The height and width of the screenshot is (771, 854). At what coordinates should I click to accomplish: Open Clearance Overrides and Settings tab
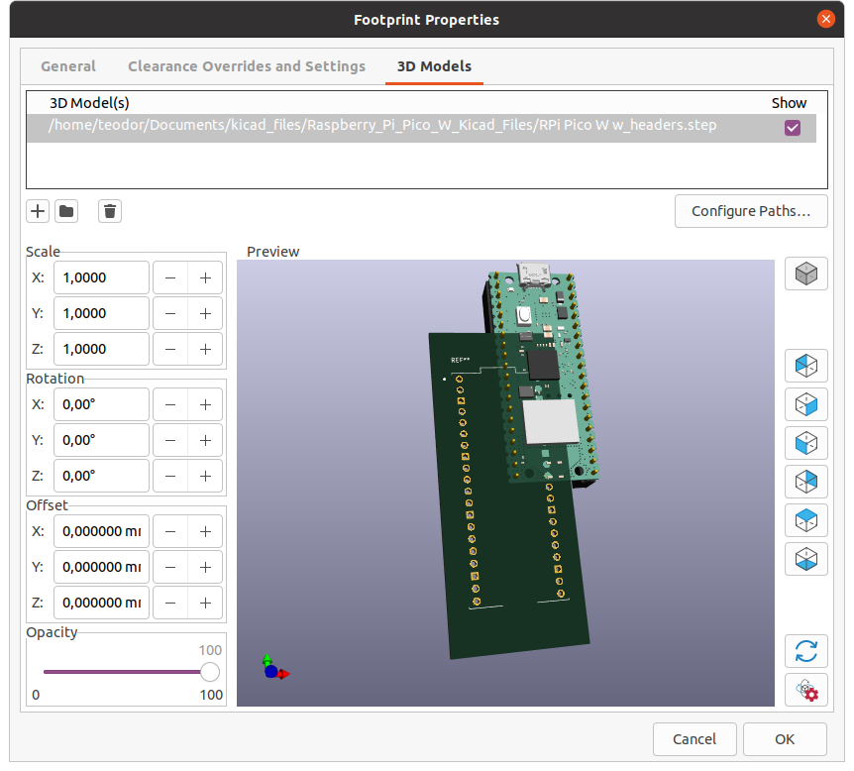(247, 66)
